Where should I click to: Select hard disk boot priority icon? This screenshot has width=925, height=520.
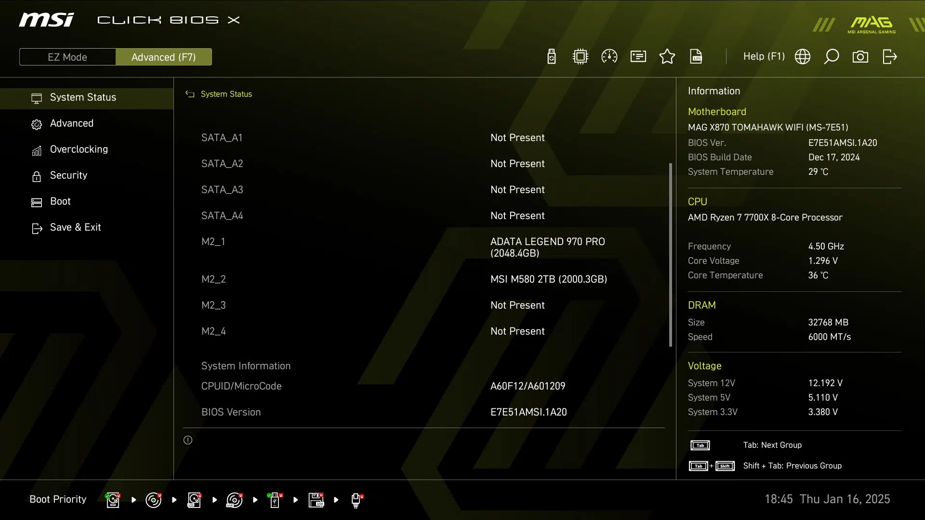click(x=113, y=500)
